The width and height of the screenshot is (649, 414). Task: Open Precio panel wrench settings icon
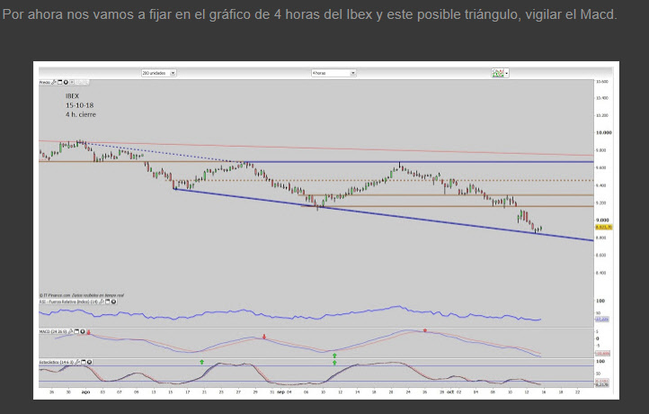tap(53, 83)
